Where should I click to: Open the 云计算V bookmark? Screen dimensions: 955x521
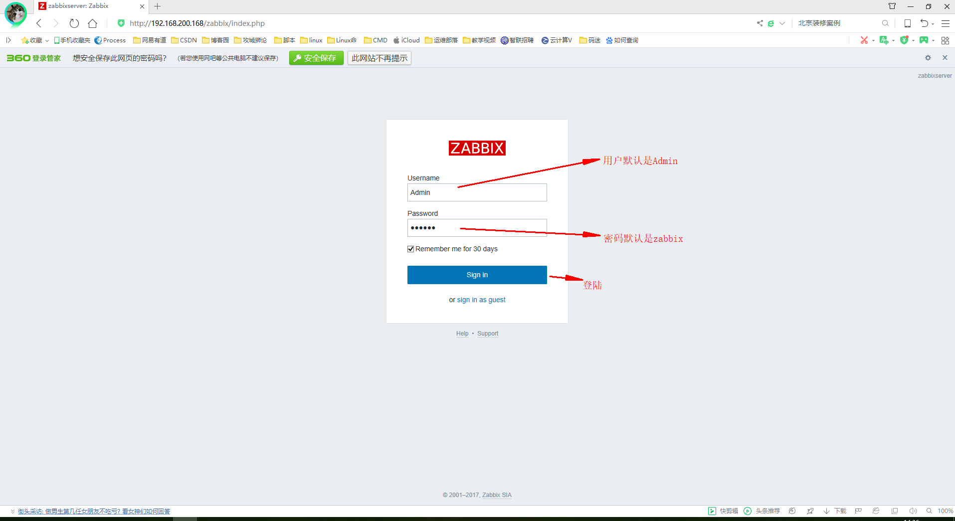point(557,40)
